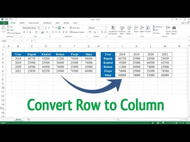Toggle Underline formatting
190x142 pixels.
coord(30,32)
